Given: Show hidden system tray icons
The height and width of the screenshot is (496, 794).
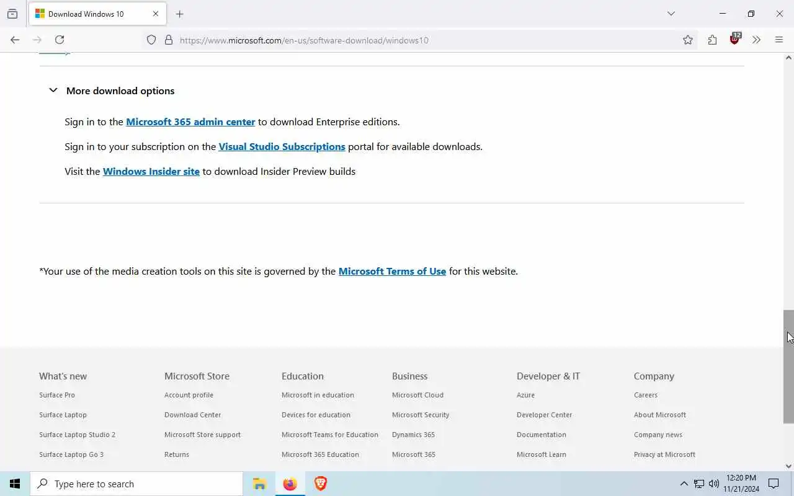Looking at the screenshot, I should pyautogui.click(x=684, y=484).
